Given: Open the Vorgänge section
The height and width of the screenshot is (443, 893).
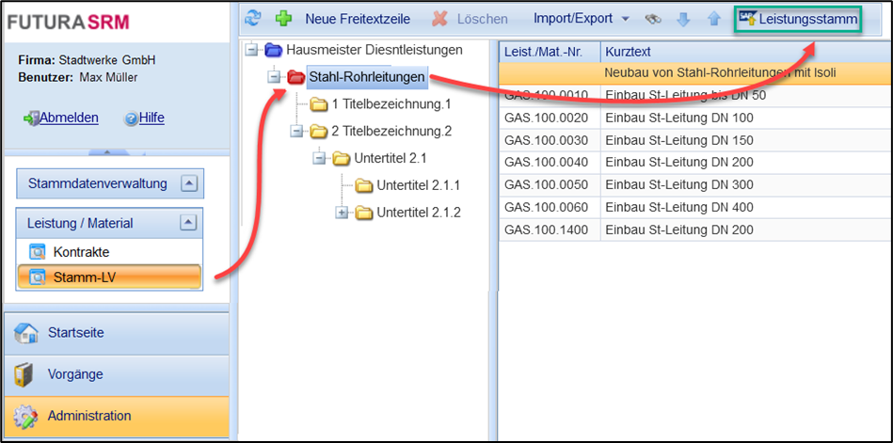Looking at the screenshot, I should tap(75, 374).
